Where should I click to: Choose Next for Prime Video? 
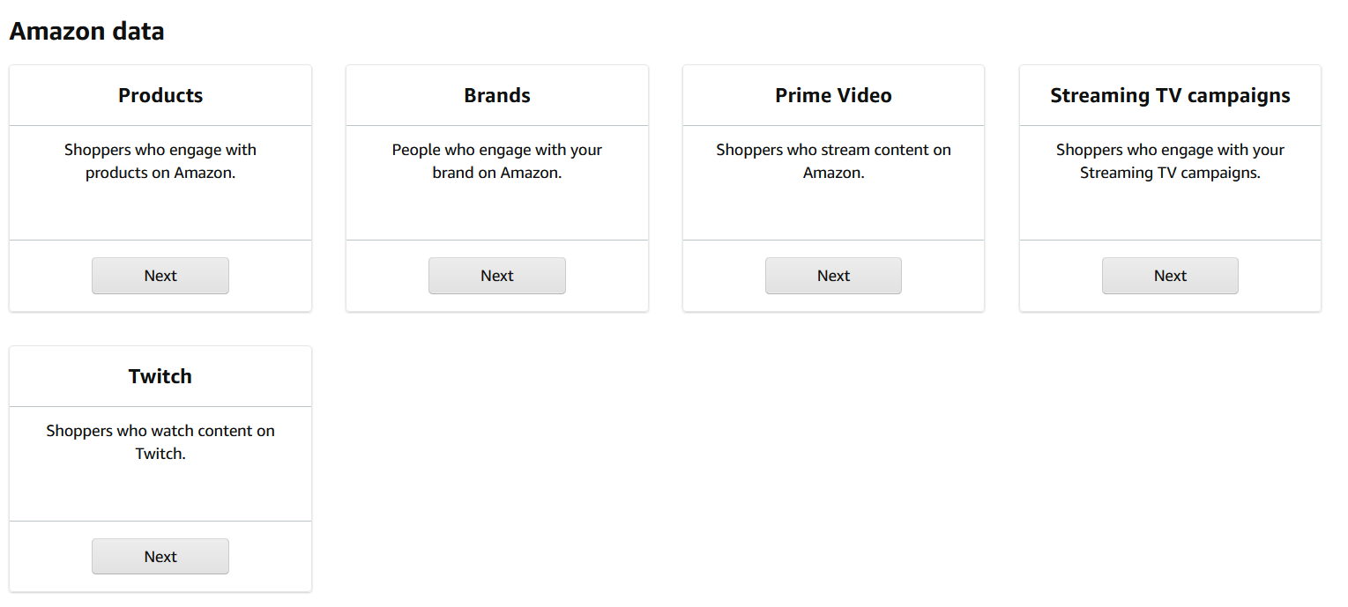(833, 276)
